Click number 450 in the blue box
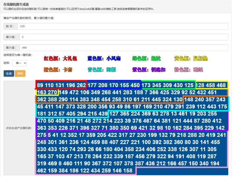 (135, 85)
